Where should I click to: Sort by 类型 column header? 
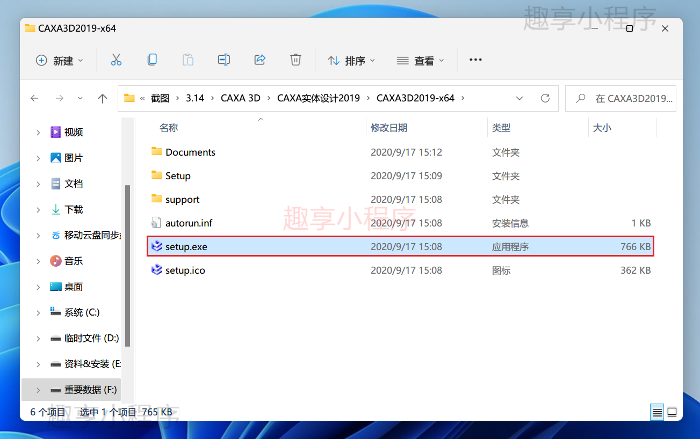[x=501, y=128]
